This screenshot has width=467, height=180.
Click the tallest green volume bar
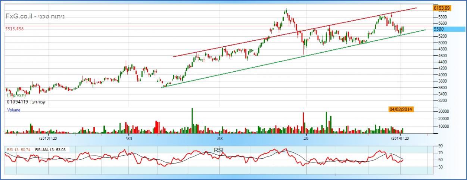[192, 120]
